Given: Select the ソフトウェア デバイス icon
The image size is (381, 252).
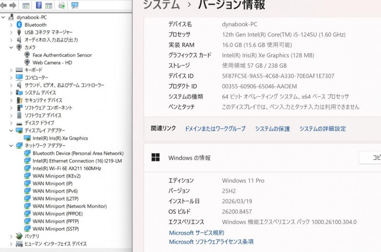Looking at the screenshot, I should coord(19,115).
